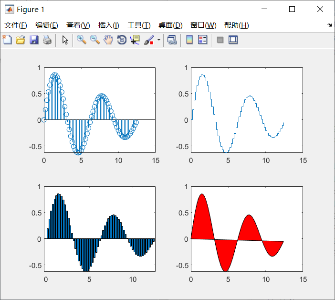
Task: Insert a colorbar using toolbar icon
Action: point(189,40)
